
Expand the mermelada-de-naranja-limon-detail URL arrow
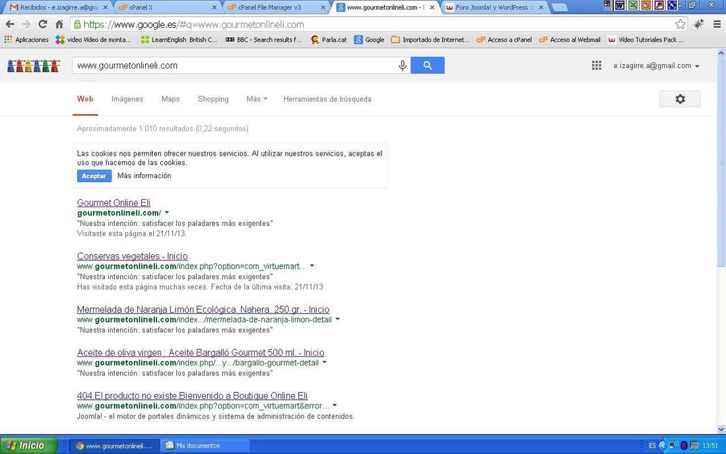[337, 319]
